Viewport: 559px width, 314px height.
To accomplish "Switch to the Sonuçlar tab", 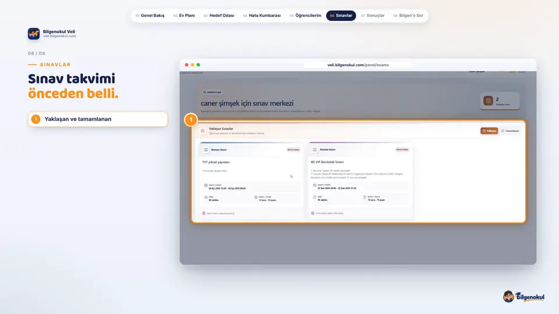I will click(373, 16).
